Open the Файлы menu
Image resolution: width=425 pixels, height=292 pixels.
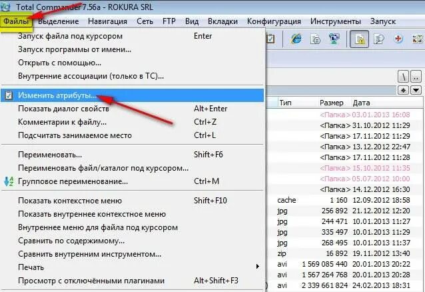pos(16,21)
